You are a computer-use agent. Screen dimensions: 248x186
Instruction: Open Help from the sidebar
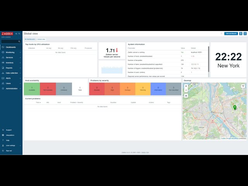[x=8, y=140]
